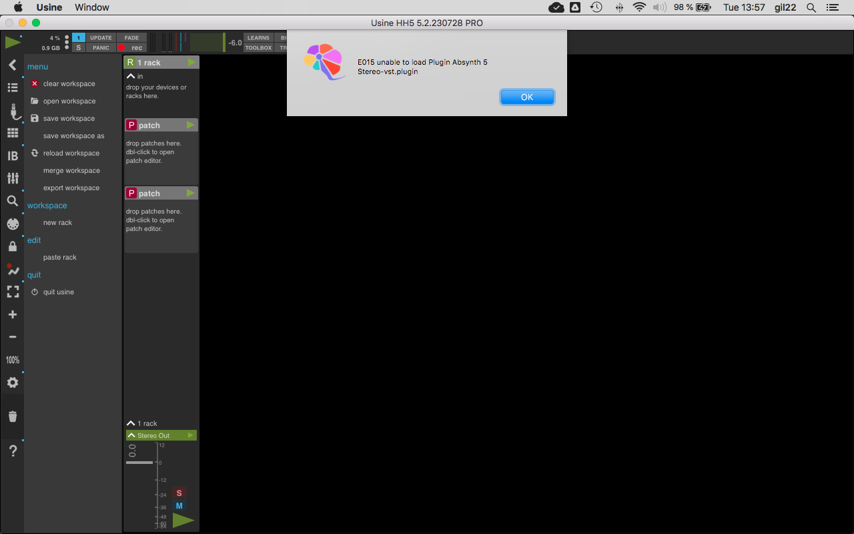Viewport: 854px width, 534px height.
Task: Open the audio jack cable icon panel
Action: (12, 111)
